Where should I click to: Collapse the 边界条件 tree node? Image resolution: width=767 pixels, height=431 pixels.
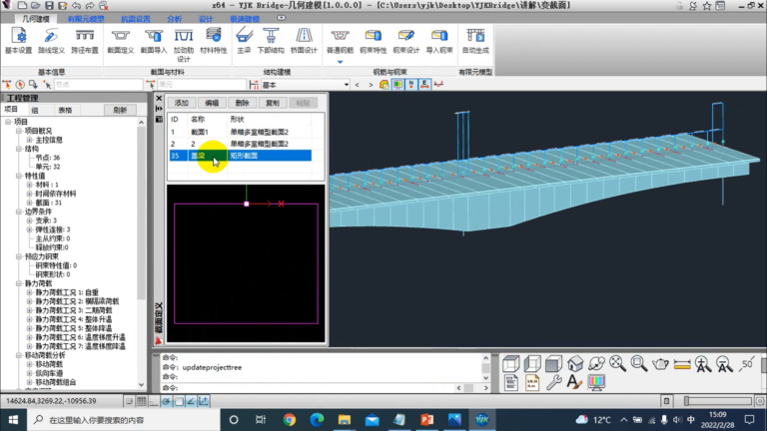(x=19, y=212)
